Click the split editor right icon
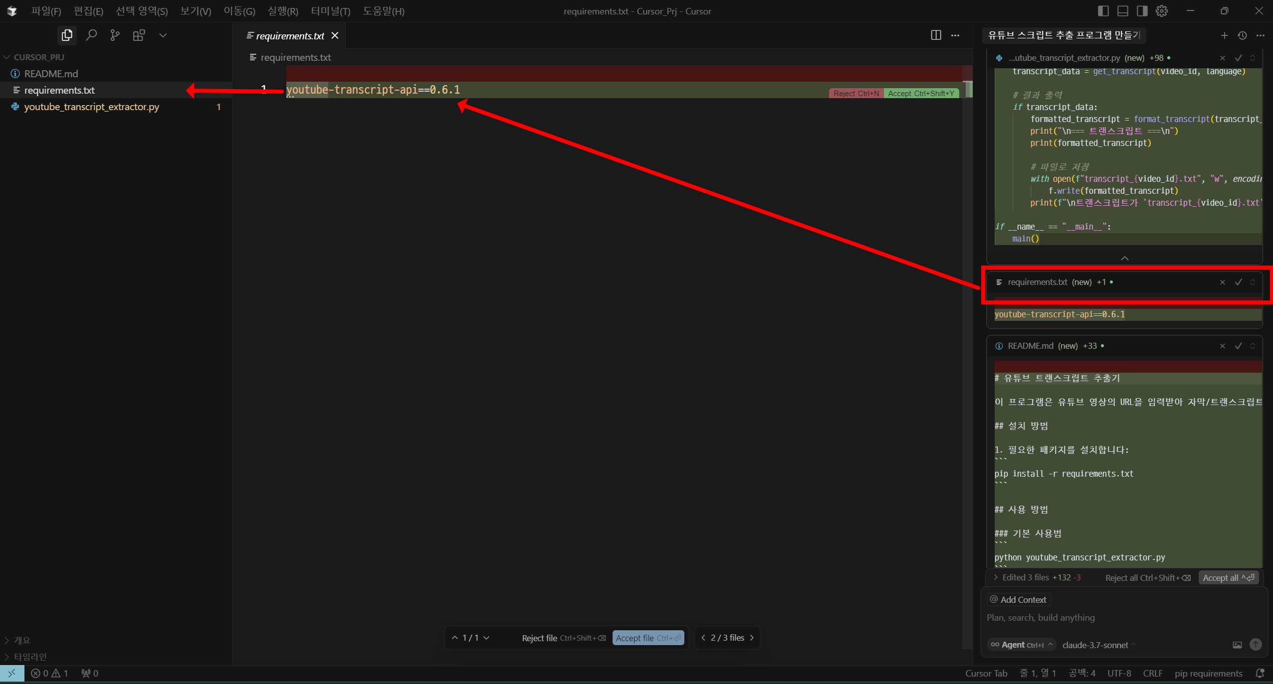The image size is (1273, 684). point(936,35)
